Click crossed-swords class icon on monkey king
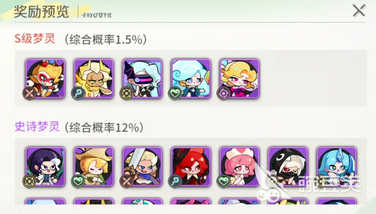The width and height of the screenshot is (376, 214). point(29,93)
